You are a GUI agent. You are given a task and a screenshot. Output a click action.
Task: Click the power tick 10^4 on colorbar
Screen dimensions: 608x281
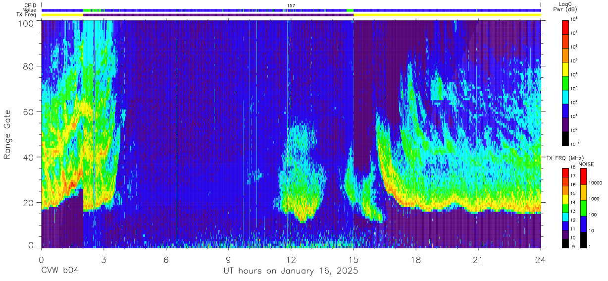pos(574,74)
